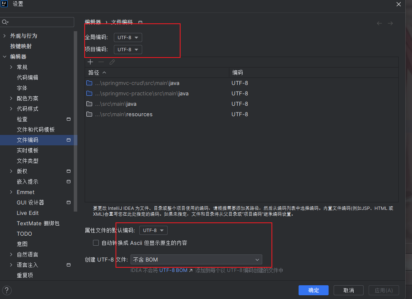Click the settings search input field
Screen dimensions: 412x299
38,21
